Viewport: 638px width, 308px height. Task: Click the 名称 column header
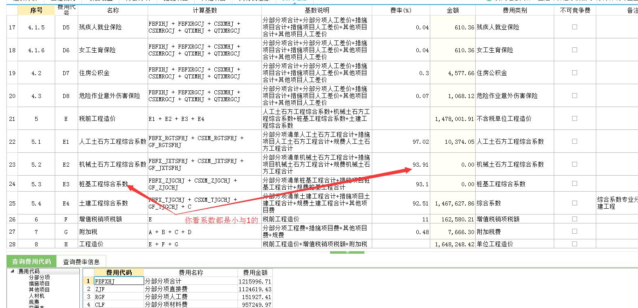pos(113,10)
